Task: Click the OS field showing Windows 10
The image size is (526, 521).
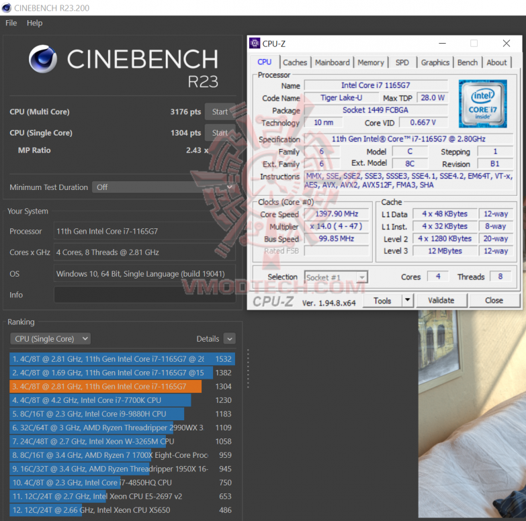Action: pyautogui.click(x=144, y=273)
